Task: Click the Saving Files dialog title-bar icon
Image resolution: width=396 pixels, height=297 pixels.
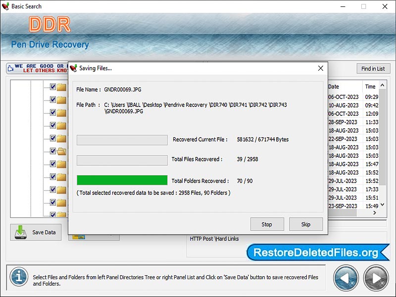Action: (x=71, y=68)
